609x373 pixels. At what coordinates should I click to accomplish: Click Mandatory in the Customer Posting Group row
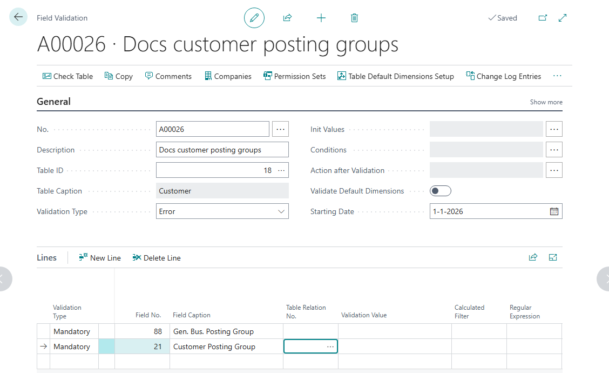[x=74, y=347]
